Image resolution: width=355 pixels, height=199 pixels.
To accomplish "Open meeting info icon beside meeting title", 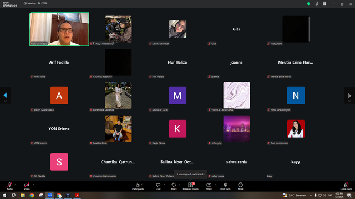I will coord(25,3).
